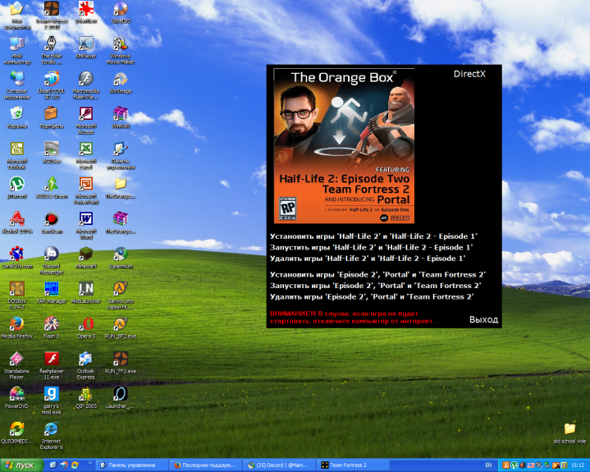Launch the Minecraft desktop icon
The height and width of the screenshot is (472, 590).
85,254
